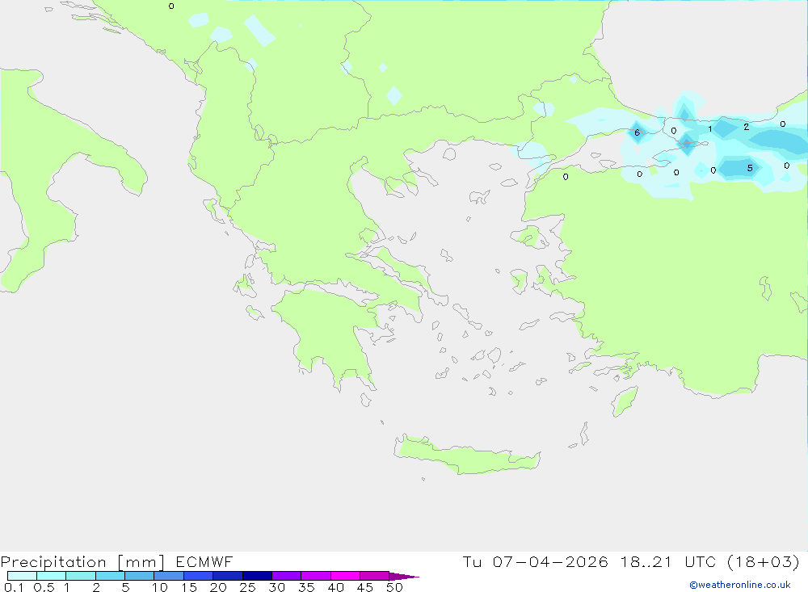Viewport: 808px width, 592px height.
Task: Click the 'Precipitation' title word
Action: (53, 562)
